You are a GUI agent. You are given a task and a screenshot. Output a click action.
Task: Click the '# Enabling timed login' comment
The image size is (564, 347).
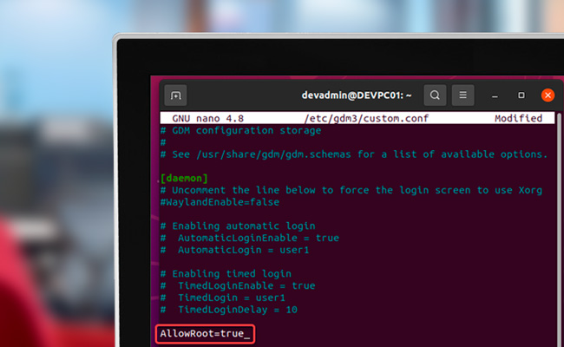click(226, 274)
